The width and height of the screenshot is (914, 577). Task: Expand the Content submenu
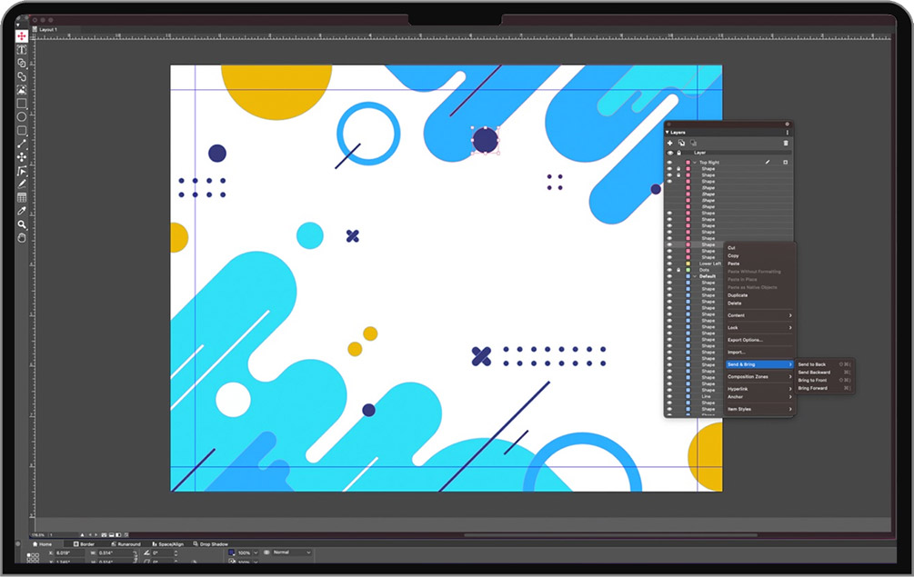pos(758,315)
